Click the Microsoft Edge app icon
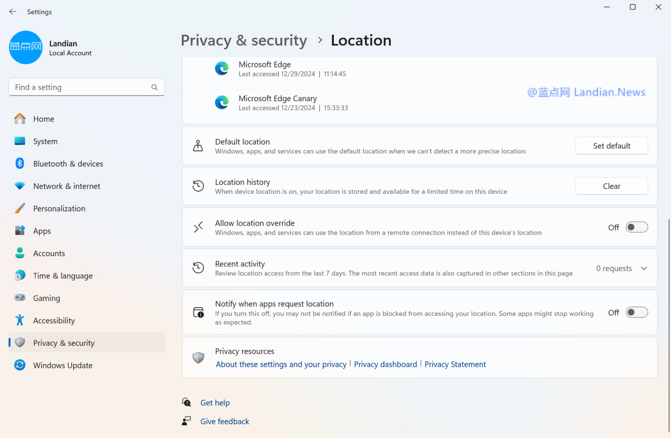Screen dimensions: 671x438 [222, 69]
